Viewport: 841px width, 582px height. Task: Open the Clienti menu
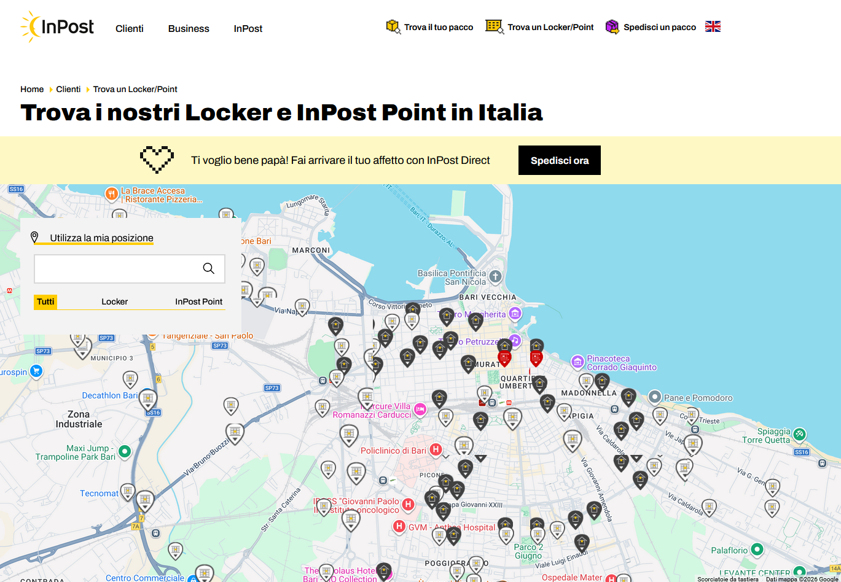pos(130,28)
